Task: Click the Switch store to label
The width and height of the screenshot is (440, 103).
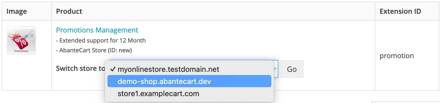Action: coord(81,68)
